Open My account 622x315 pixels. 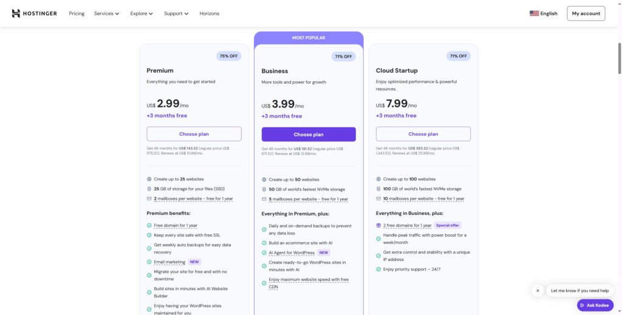(586, 13)
